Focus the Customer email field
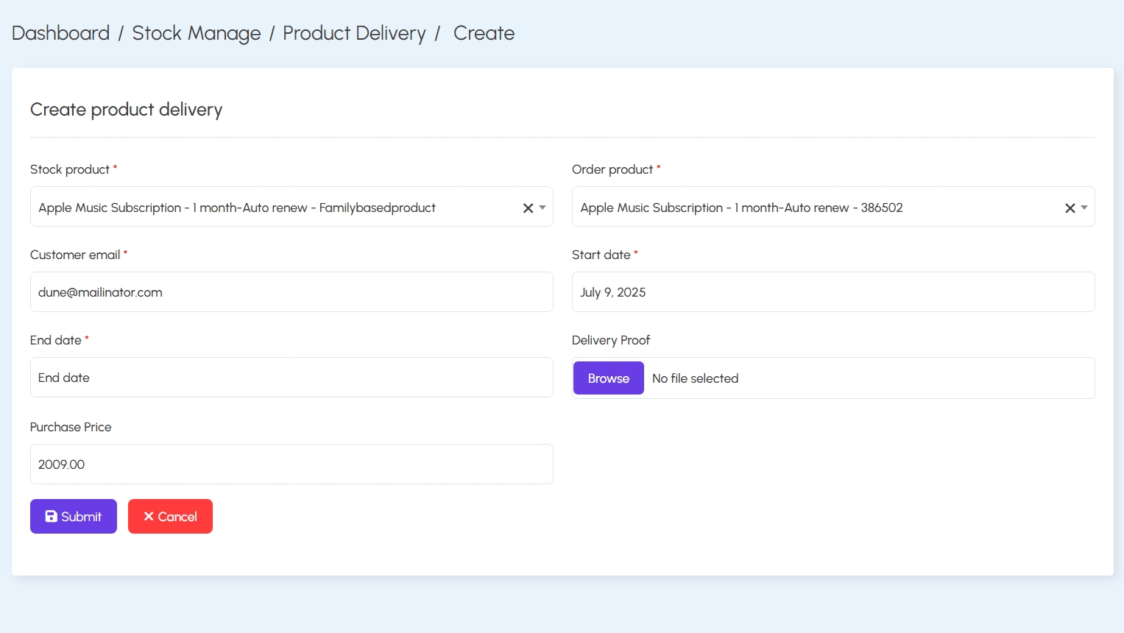 click(291, 292)
